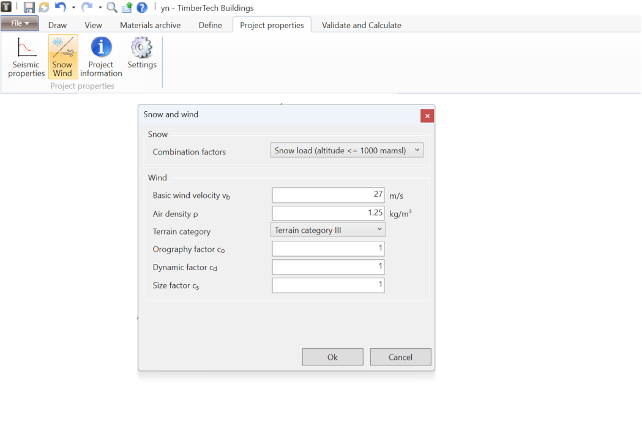Viewport: 642px width, 440px height.
Task: Switch to the Define tab
Action: click(211, 25)
